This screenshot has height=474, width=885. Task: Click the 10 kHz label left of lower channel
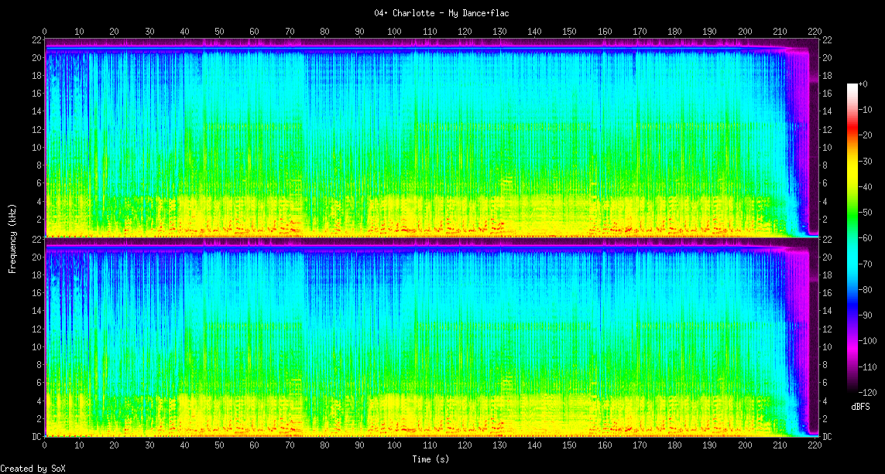(36, 347)
